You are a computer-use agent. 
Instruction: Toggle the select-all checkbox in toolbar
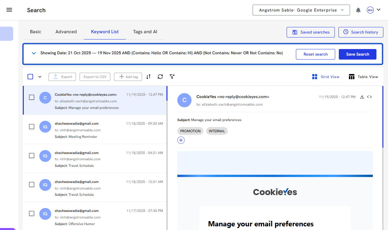pos(30,77)
